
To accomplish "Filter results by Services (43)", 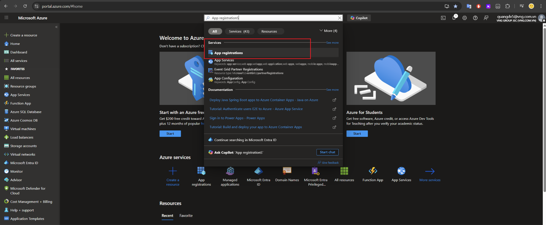I will (239, 31).
